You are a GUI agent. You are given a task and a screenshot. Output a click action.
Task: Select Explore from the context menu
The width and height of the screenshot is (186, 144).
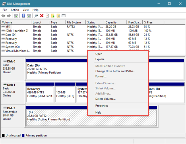[100, 59]
